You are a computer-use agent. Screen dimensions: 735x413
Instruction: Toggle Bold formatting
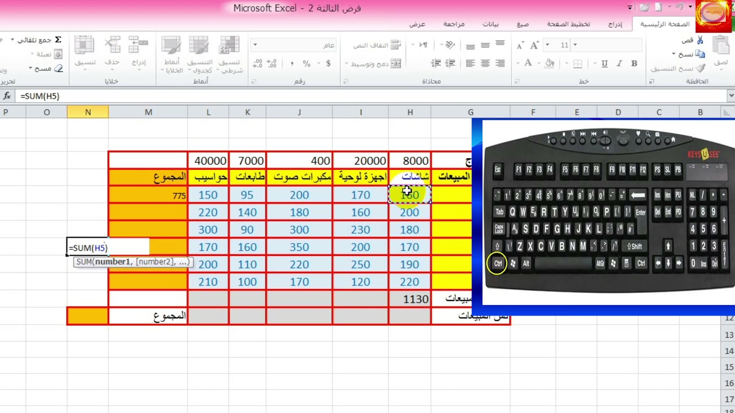(x=635, y=64)
